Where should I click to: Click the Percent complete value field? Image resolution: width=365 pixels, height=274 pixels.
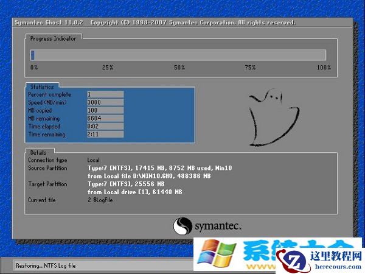coord(105,94)
